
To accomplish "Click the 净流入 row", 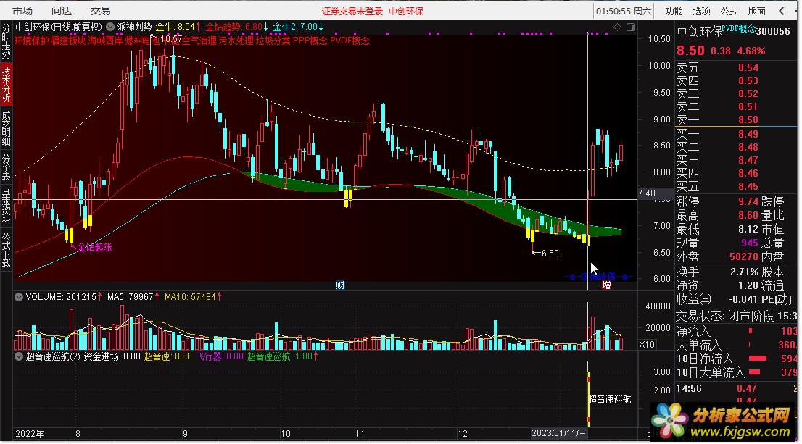I will (x=735, y=331).
